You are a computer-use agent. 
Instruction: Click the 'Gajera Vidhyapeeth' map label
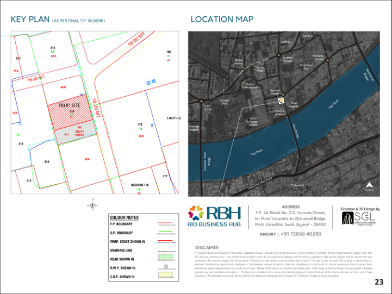click(250, 86)
